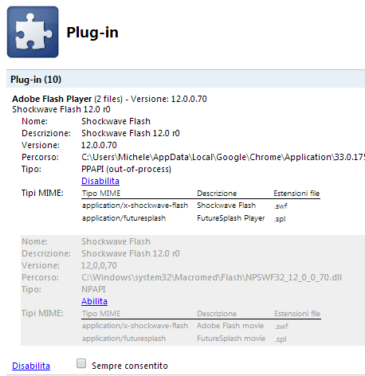Click application/x-shockwave-flash in greyed MIME table
Viewport: 365px width, 376px height.
(x=135, y=326)
